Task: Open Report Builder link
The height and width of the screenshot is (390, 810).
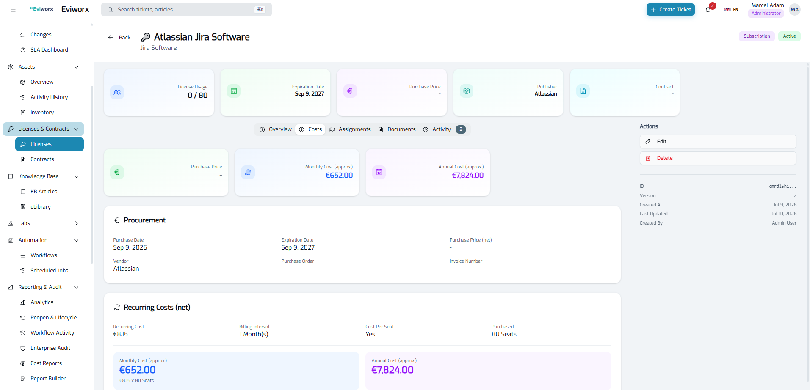Action: coord(50,379)
